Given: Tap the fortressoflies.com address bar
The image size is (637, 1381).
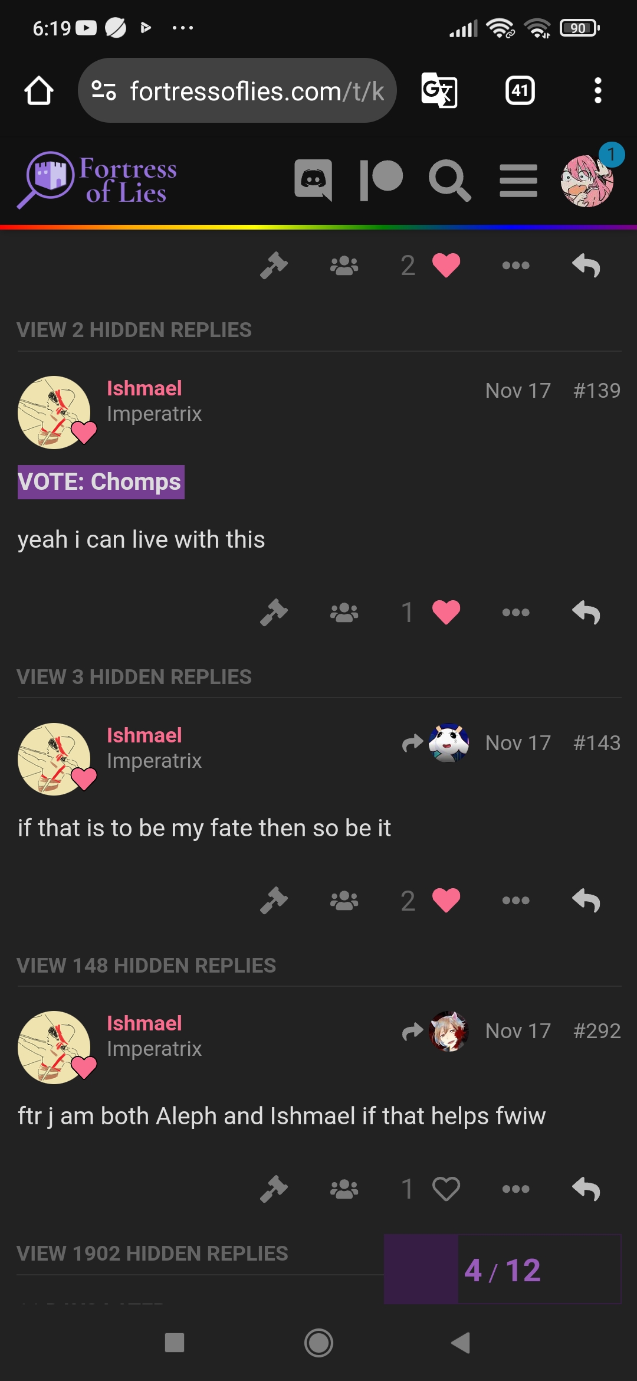Looking at the screenshot, I should 237,90.
